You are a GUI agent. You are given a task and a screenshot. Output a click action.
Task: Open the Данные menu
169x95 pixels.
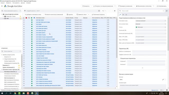point(23,3)
